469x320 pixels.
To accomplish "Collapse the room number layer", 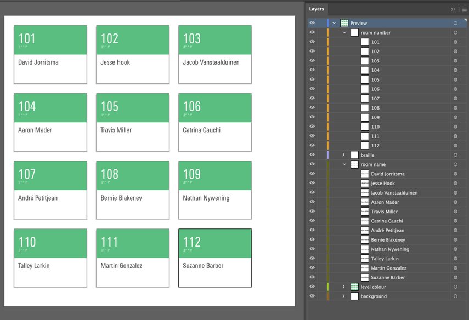I will point(344,32).
